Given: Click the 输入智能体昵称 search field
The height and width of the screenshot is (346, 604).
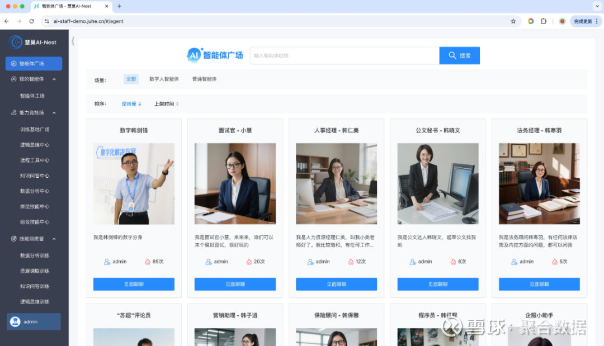Looking at the screenshot, I should tap(345, 55).
